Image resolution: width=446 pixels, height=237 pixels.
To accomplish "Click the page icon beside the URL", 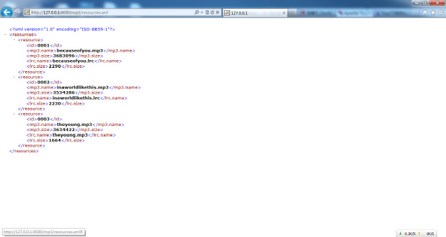I will click(27, 12).
